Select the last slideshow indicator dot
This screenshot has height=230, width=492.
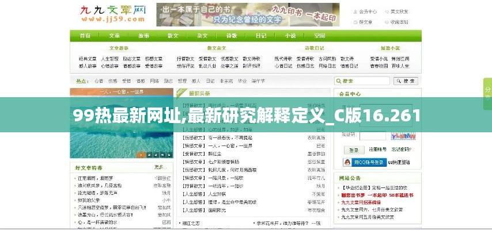coord(169,154)
